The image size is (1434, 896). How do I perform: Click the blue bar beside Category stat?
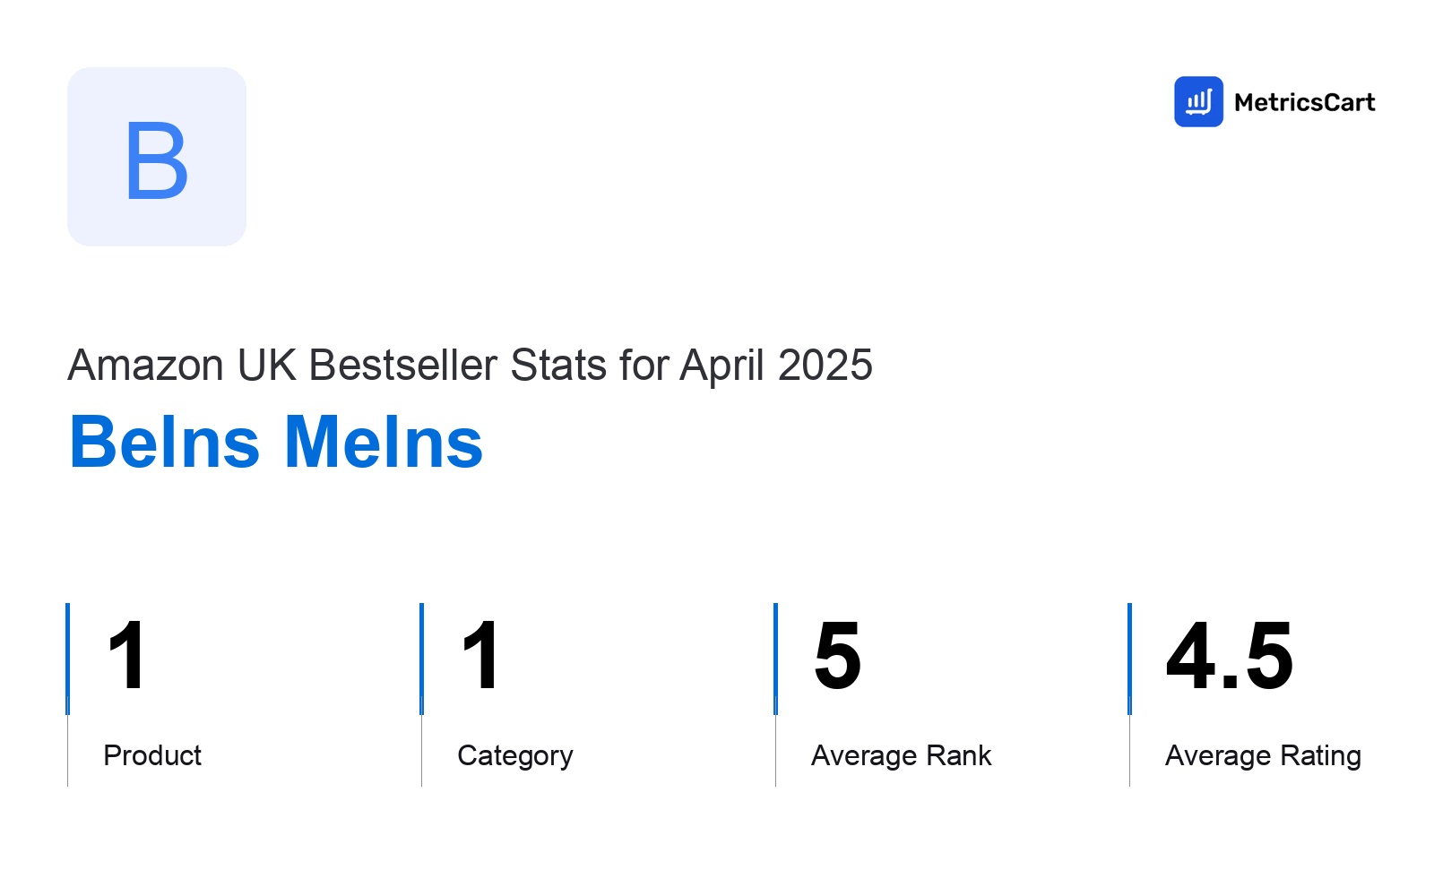pos(421,659)
